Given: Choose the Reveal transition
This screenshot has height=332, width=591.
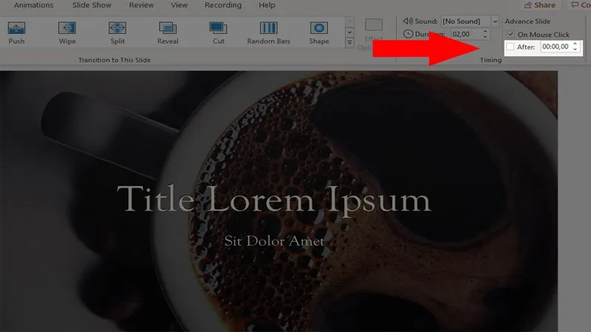Looking at the screenshot, I should point(168,32).
